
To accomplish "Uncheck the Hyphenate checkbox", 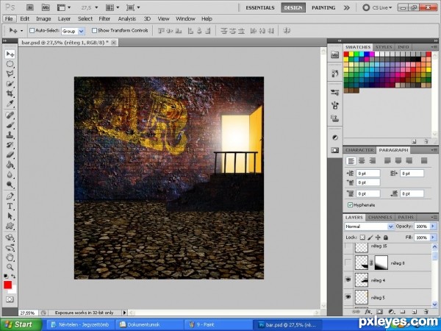I will pos(350,205).
